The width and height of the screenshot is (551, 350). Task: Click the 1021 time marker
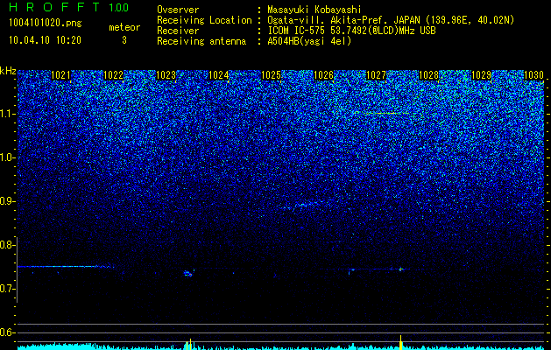click(x=60, y=75)
